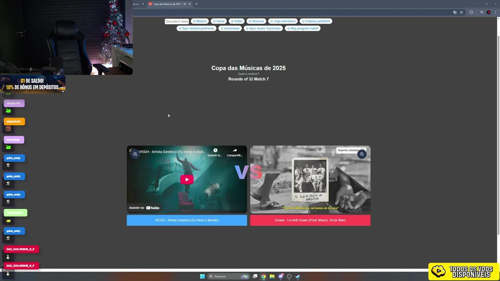Open File Explorer from the taskbar

(x=272, y=276)
